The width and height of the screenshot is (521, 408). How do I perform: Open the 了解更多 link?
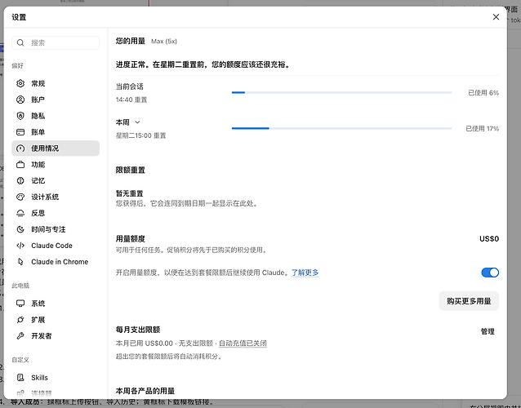coord(305,273)
